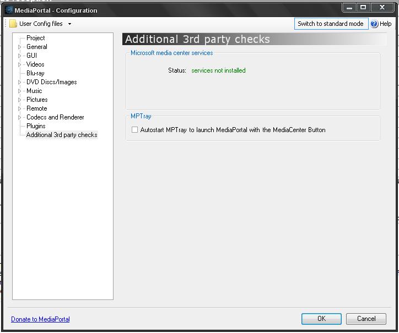Minimize the MediaPortal Configuration window
Image resolution: width=399 pixels, height=333 pixels.
(349, 7)
